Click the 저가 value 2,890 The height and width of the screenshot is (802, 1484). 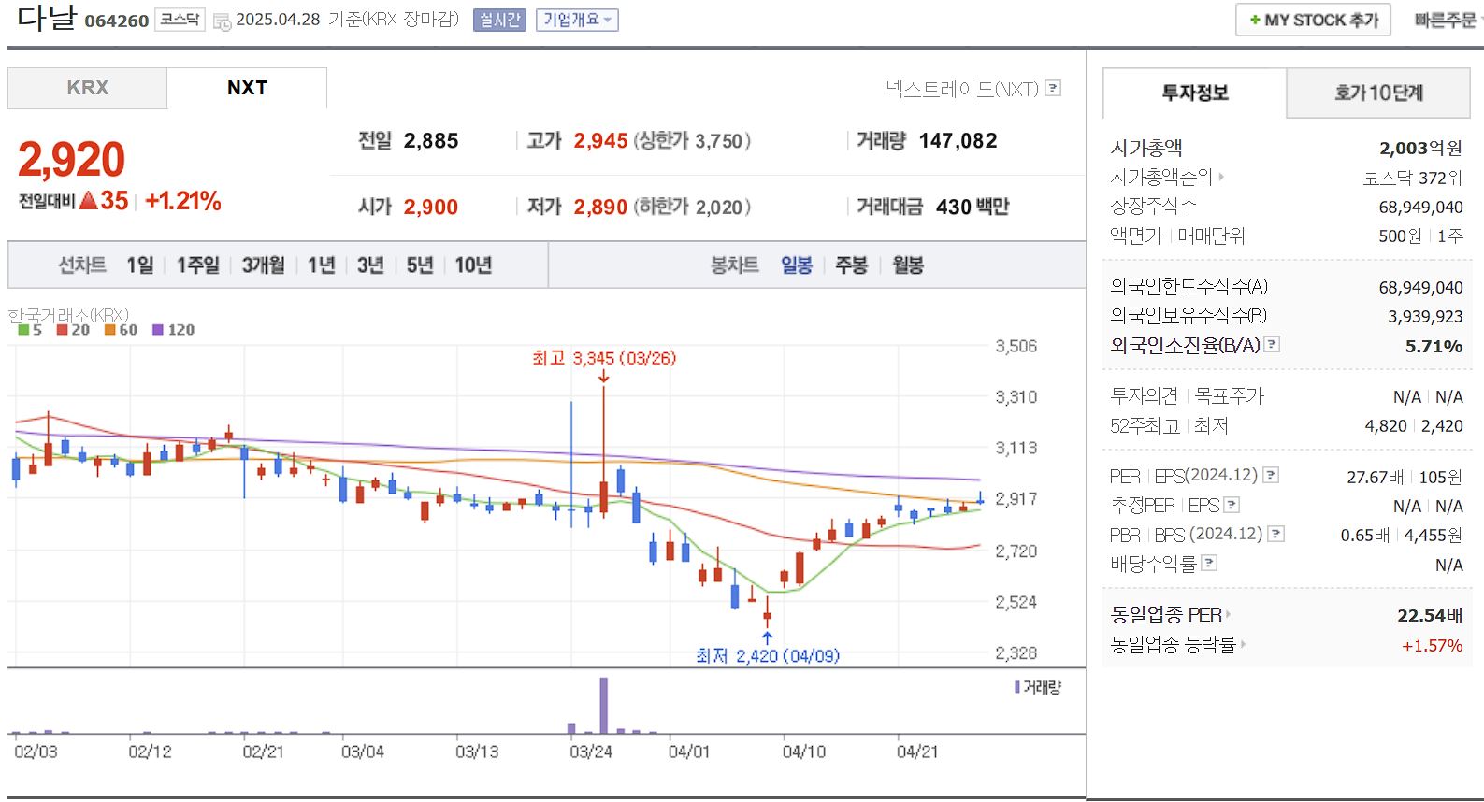click(x=600, y=208)
